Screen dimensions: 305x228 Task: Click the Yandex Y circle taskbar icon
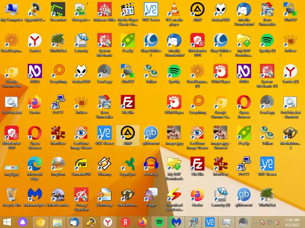click(108, 222)
